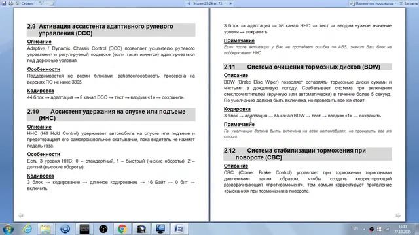This screenshot has width=419, height=235.
Task: Click 'Кодировка' subheading under section 2.10
Action: click(41, 176)
